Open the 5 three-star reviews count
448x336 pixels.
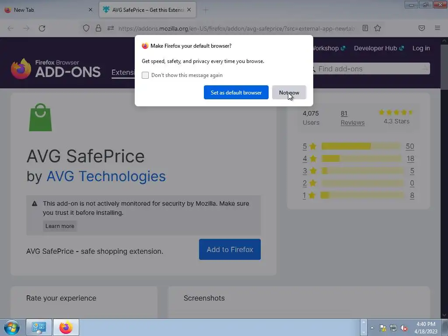pos(412,171)
